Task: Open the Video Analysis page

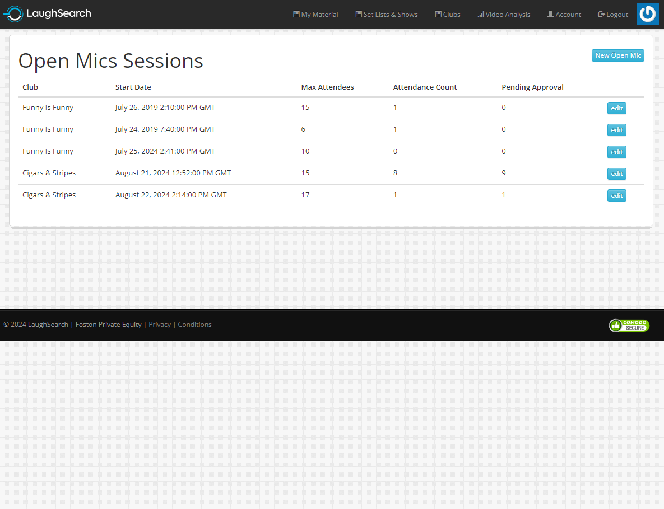Action: (x=504, y=15)
